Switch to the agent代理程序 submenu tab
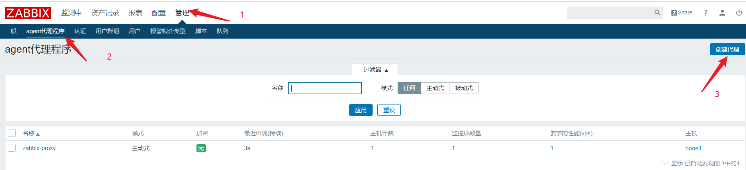The image size is (746, 170). click(45, 31)
